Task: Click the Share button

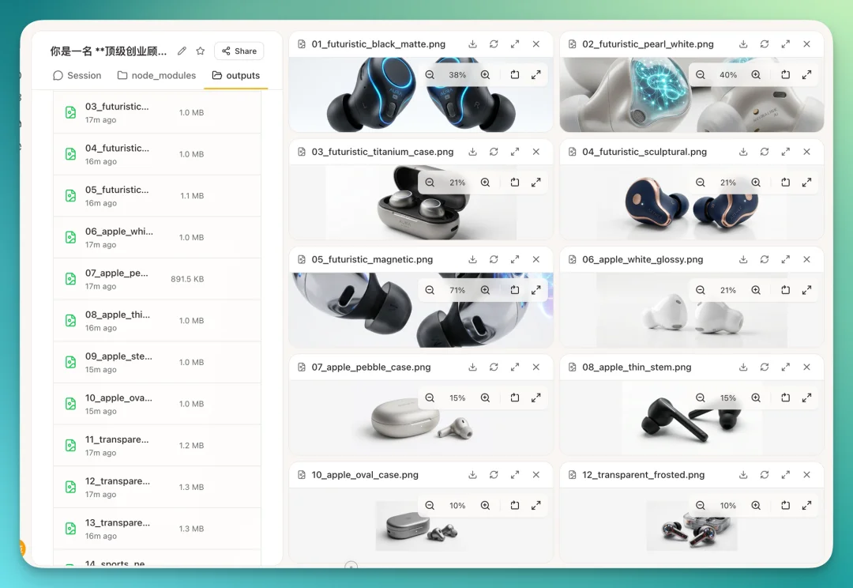Action: [239, 50]
